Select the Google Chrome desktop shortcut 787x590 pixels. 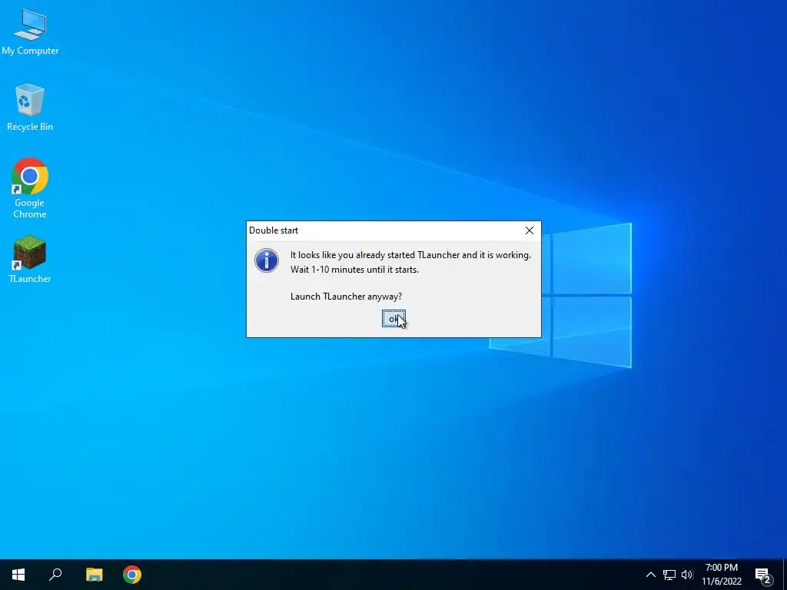point(30,189)
